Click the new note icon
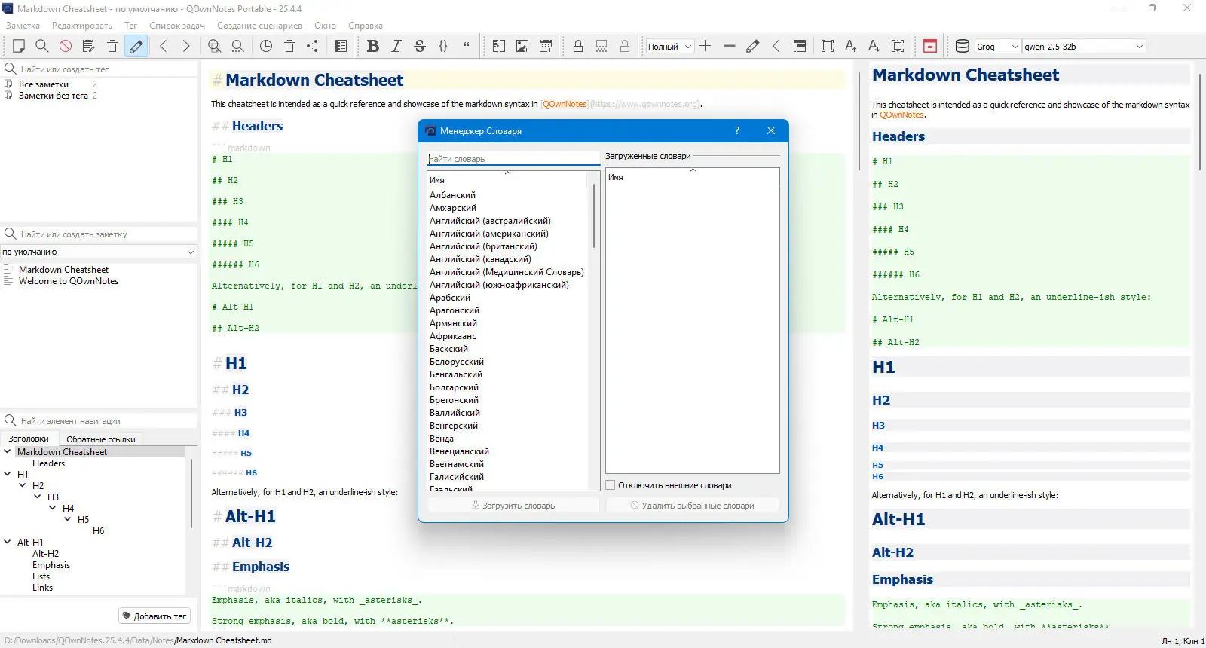The height and width of the screenshot is (648, 1206). (19, 46)
